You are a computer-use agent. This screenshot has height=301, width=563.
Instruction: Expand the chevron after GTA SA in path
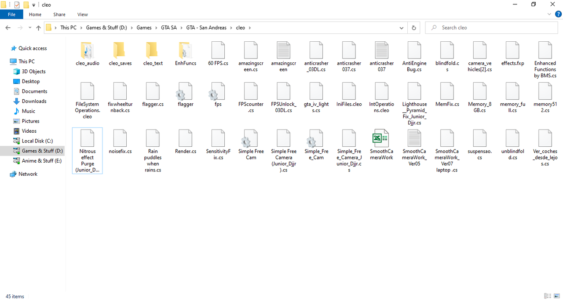pos(181,28)
